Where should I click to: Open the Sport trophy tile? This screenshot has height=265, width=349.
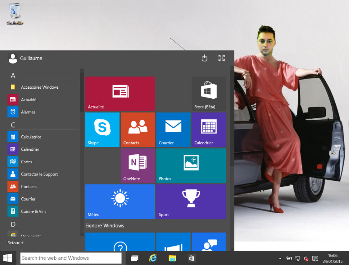(191, 201)
